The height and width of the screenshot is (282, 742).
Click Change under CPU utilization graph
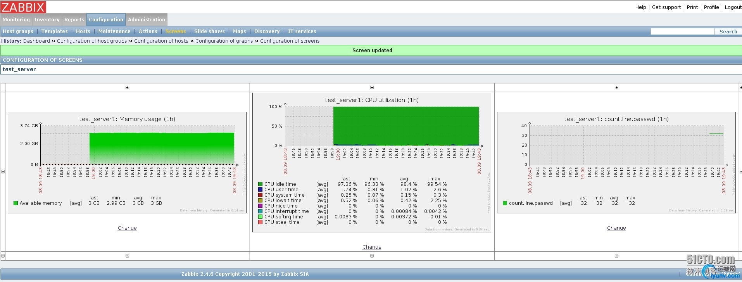[x=372, y=247]
